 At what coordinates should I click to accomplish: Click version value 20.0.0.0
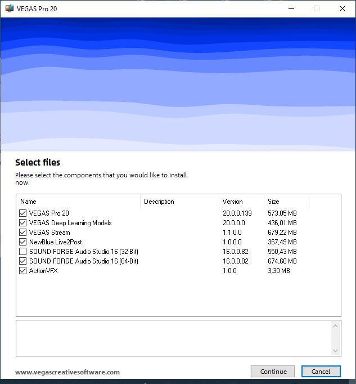pos(233,222)
